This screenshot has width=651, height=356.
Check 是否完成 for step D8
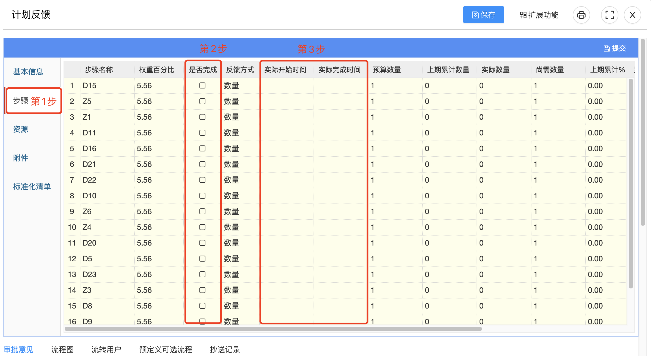[202, 306]
